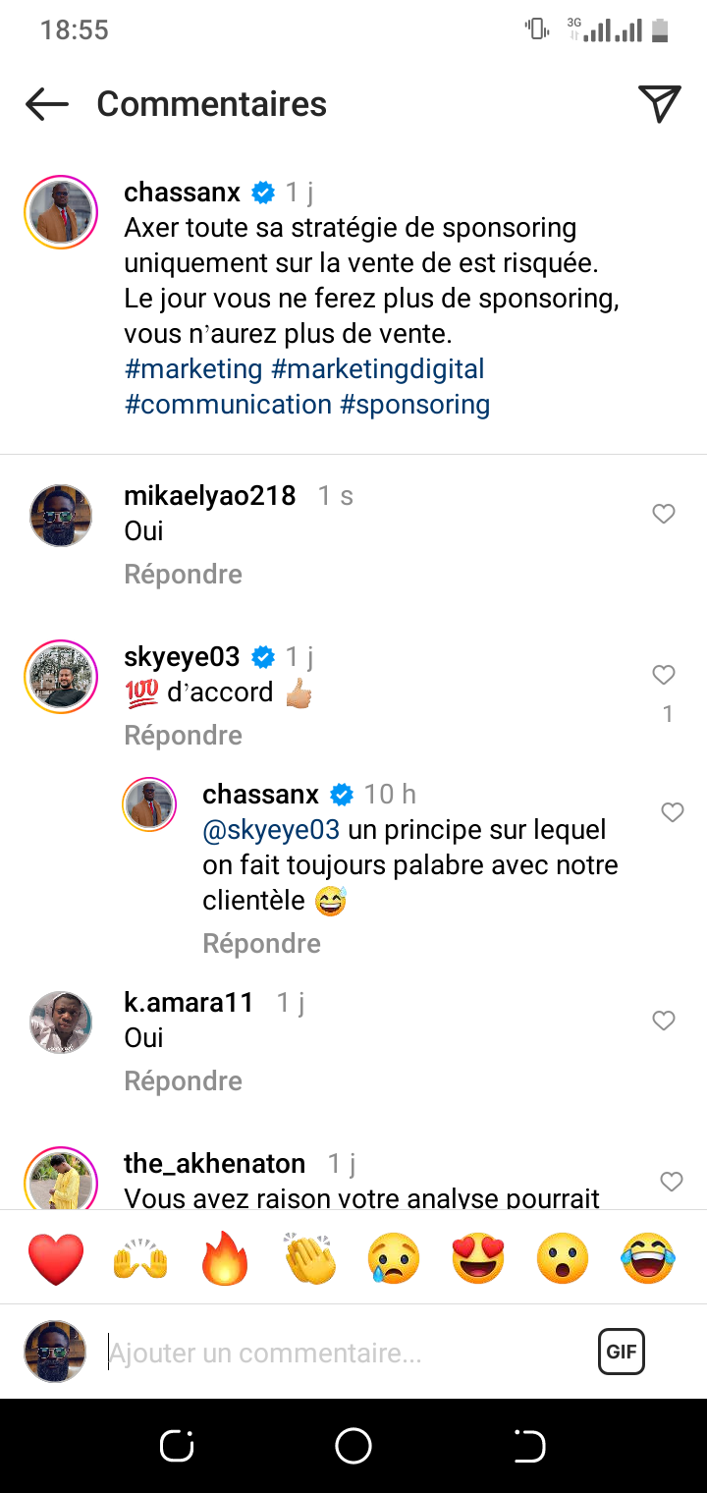The height and width of the screenshot is (1493, 707).
Task: Like k.amara11's comment
Action: tap(664, 1021)
